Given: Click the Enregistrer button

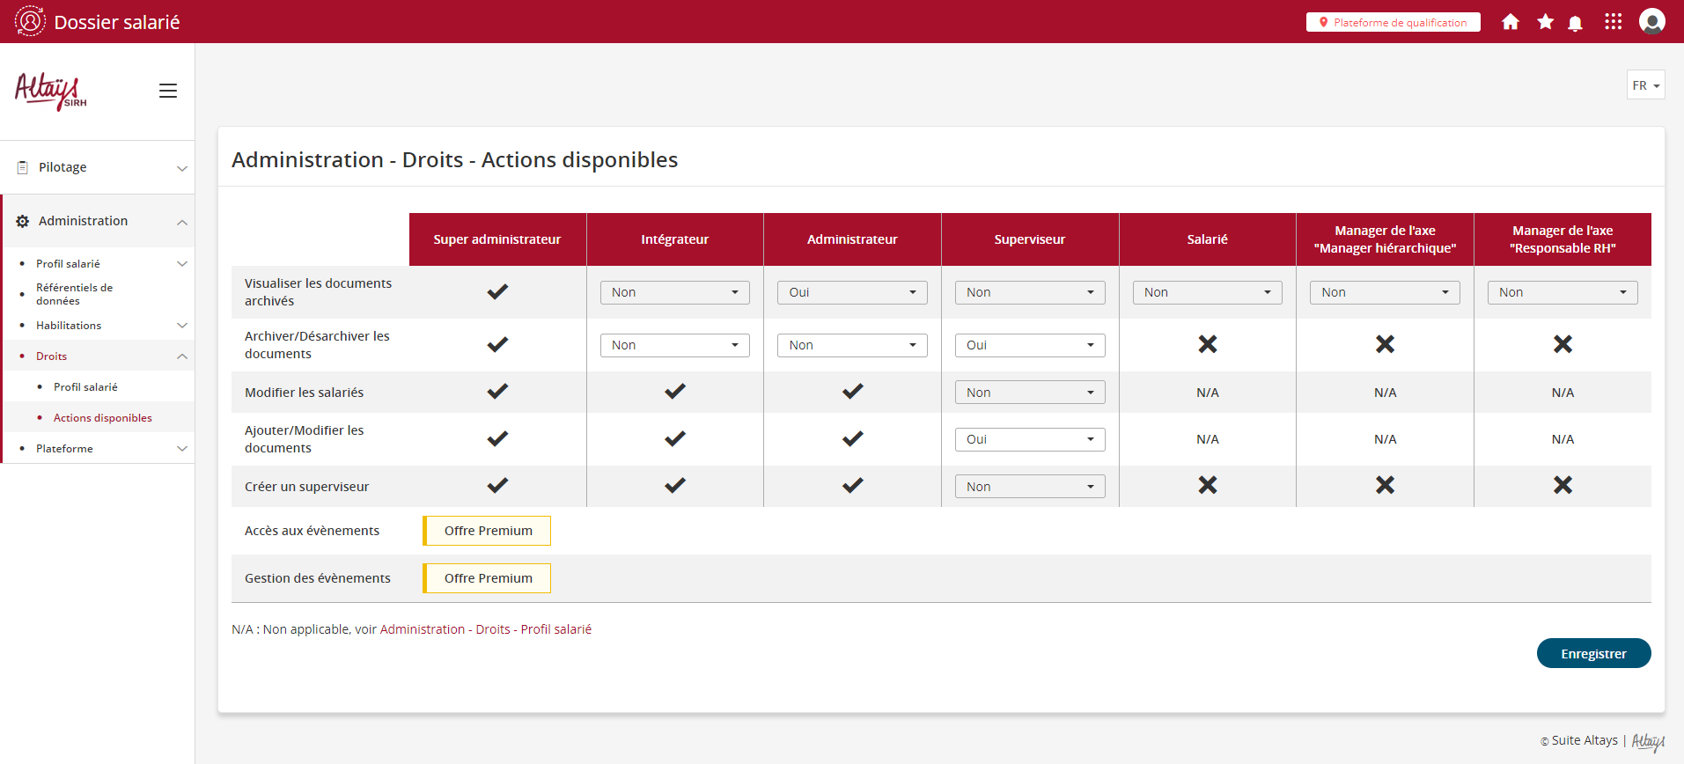Looking at the screenshot, I should click(1592, 653).
